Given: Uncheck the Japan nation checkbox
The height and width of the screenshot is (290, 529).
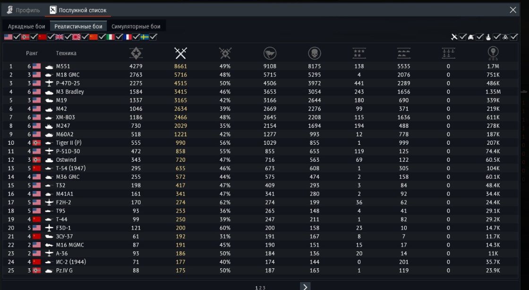Looking at the screenshot, I should coord(85,37).
